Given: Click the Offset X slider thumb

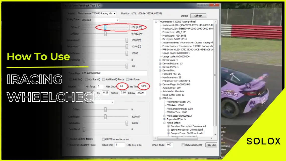Looking at the screenshot, I should (x=105, y=27).
